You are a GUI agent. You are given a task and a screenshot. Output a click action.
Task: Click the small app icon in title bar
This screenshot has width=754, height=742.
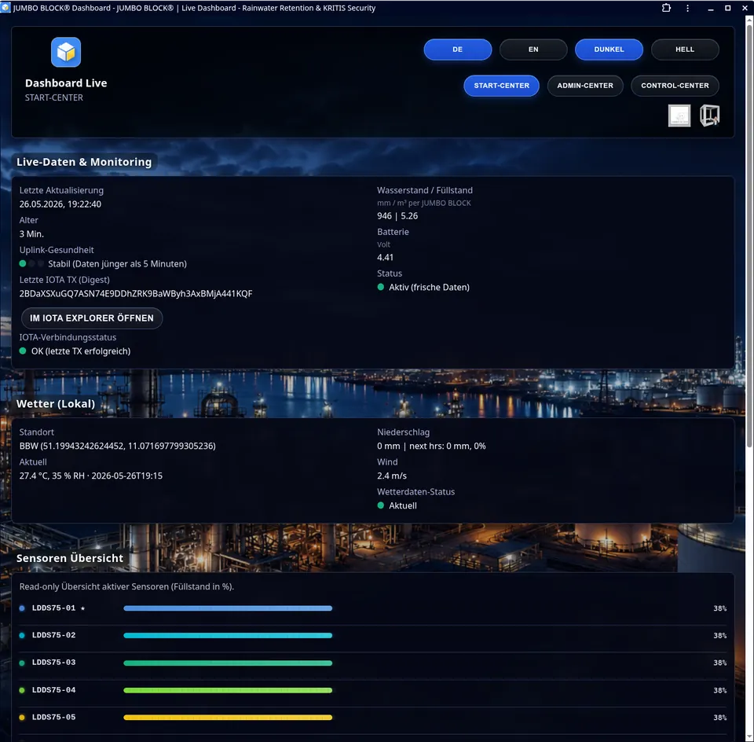pyautogui.click(x=5, y=8)
